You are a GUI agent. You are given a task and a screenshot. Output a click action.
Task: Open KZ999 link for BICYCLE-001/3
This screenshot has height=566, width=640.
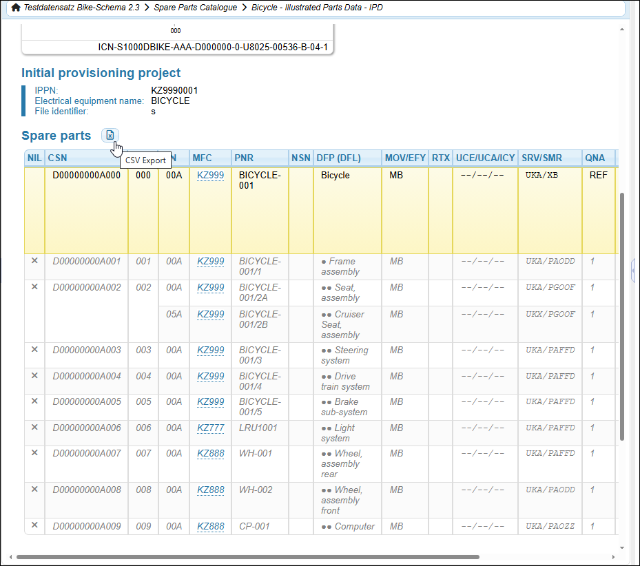pos(210,350)
